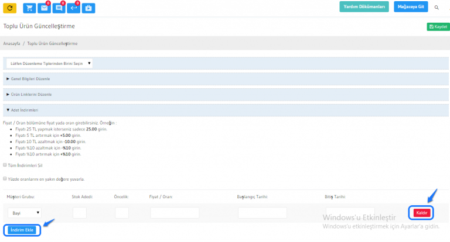Open the shopping cart orders icon
This screenshot has width=450, height=242.
click(29, 8)
